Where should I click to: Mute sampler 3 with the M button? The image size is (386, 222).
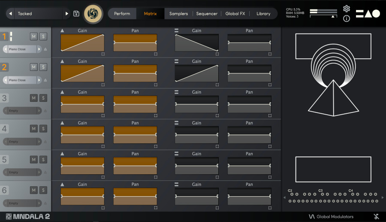pos(33,98)
